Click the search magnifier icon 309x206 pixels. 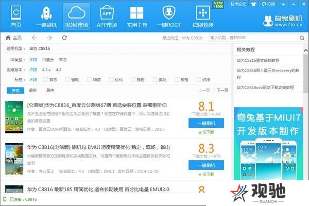pos(302,38)
